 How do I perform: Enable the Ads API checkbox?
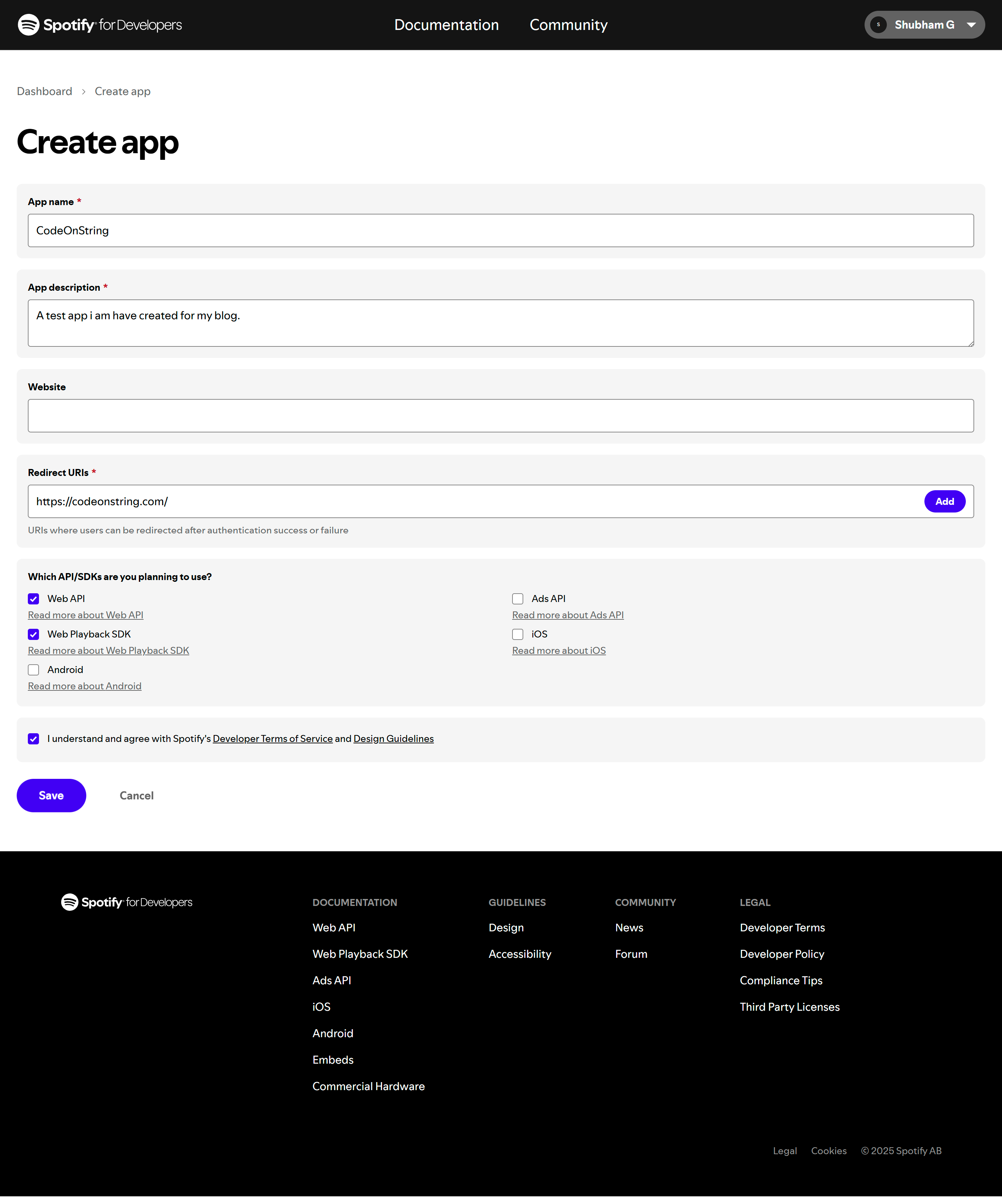coord(517,598)
